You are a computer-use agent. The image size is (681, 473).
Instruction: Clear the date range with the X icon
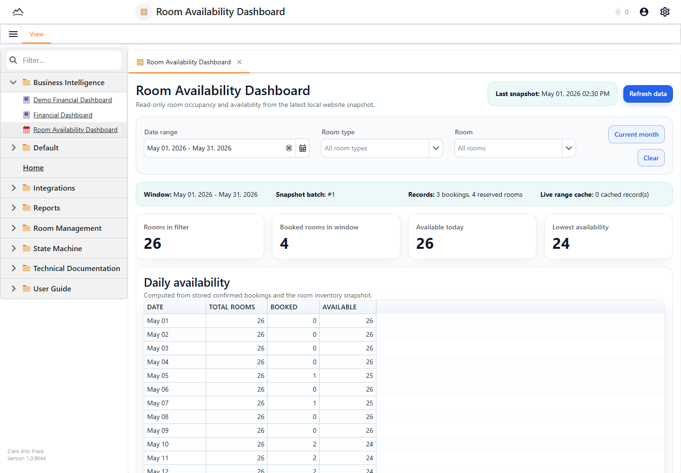tap(289, 148)
